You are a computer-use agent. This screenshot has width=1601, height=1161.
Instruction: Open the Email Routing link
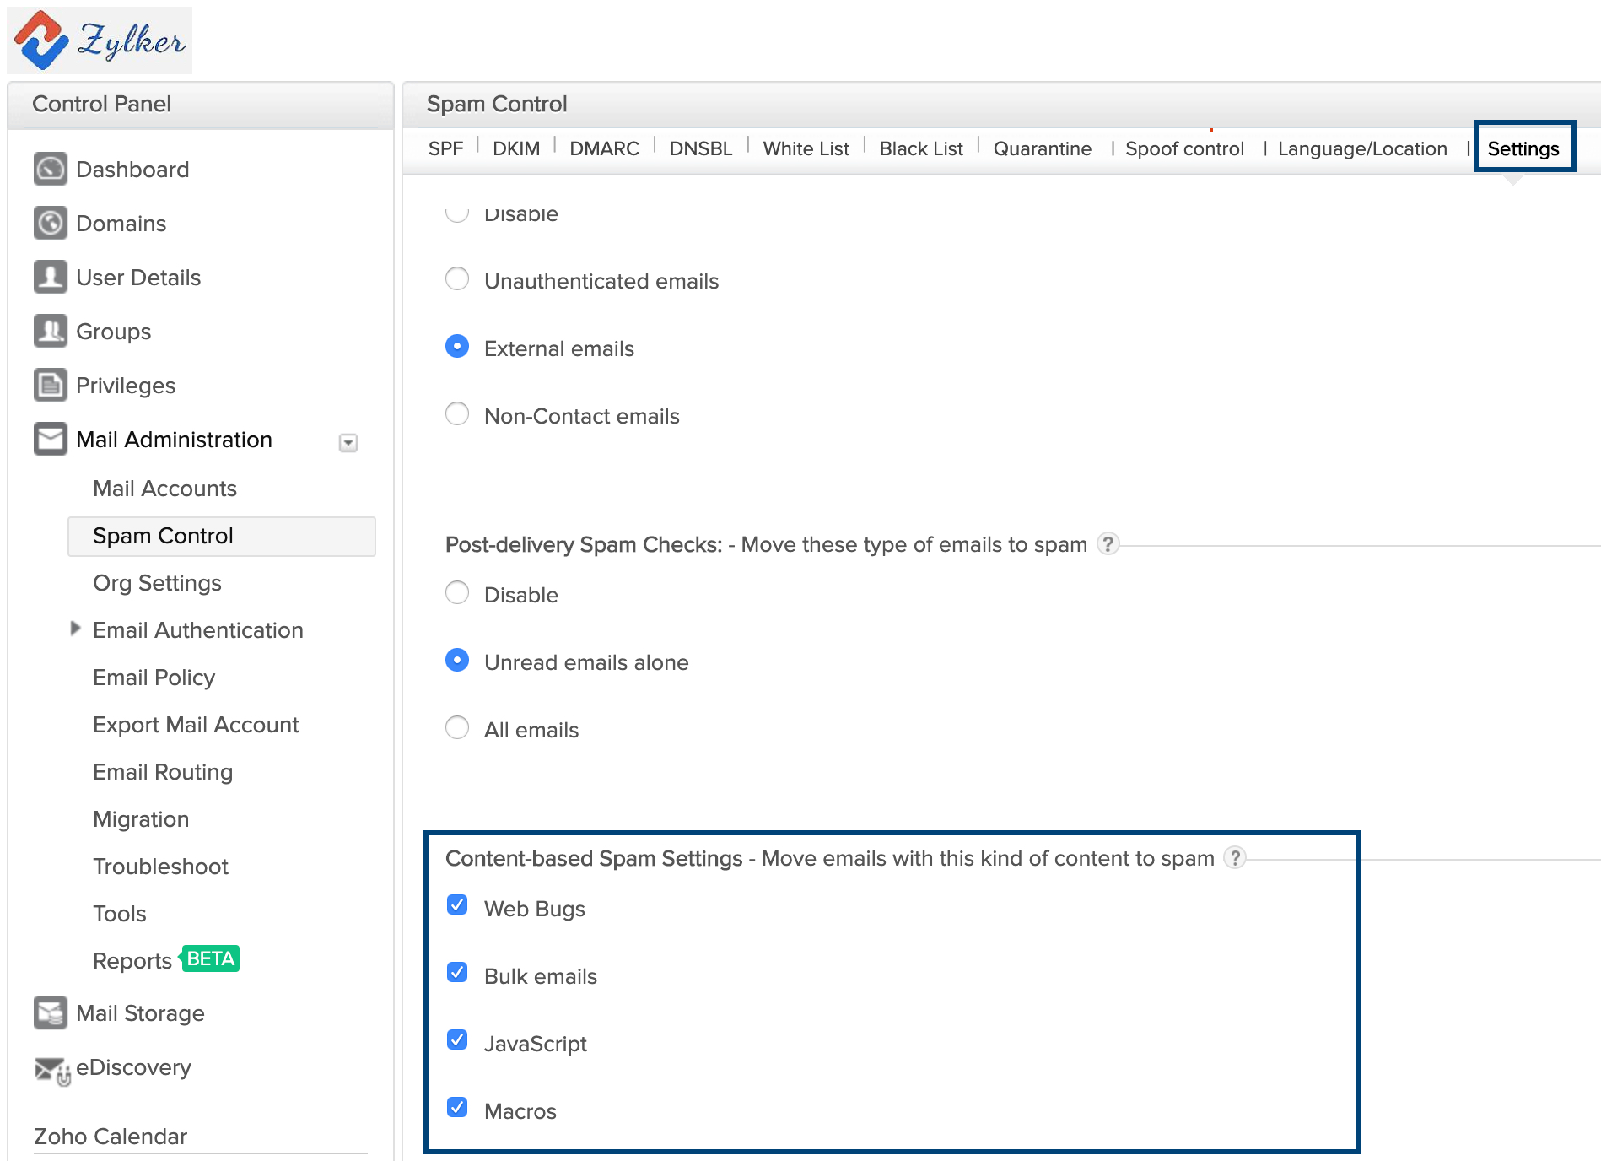click(163, 772)
